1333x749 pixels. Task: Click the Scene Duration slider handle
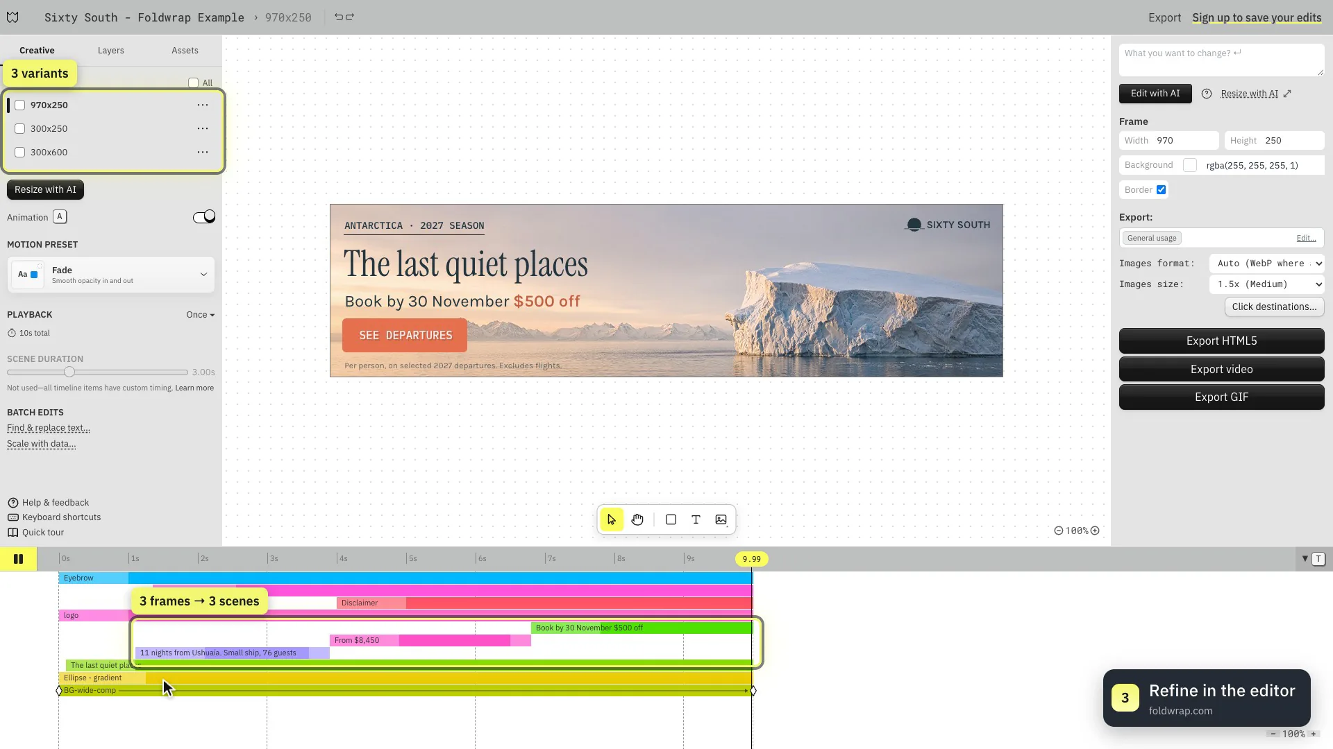pyautogui.click(x=69, y=372)
